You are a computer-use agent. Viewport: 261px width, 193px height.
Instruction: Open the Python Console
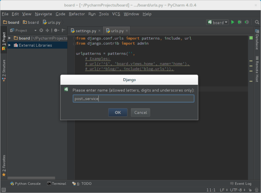(25, 184)
